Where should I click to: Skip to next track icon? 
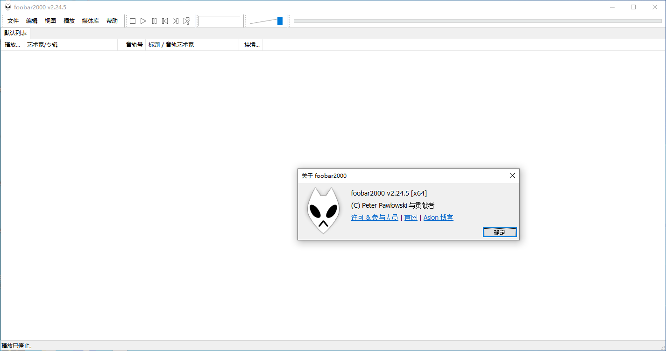[x=176, y=21]
